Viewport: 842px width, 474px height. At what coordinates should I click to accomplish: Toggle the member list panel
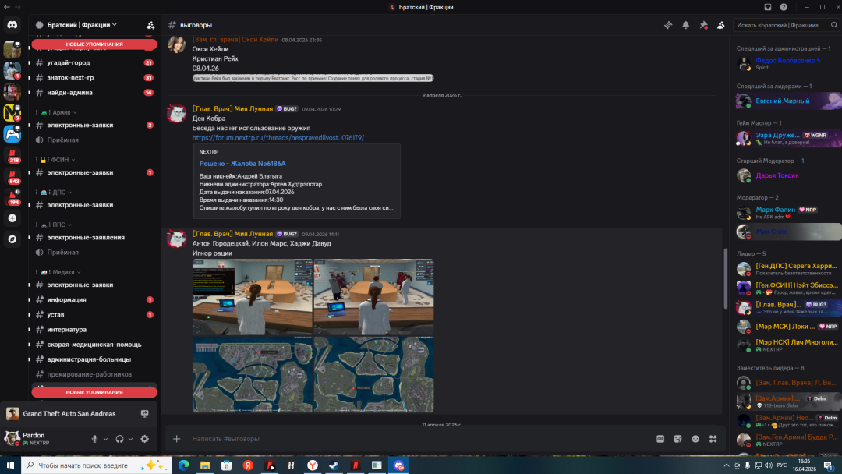click(721, 25)
